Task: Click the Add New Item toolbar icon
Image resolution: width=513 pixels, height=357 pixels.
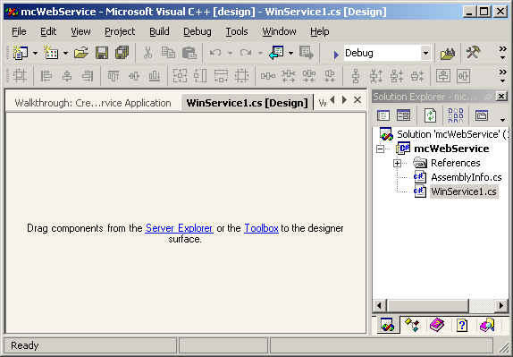Action: pyautogui.click(x=51, y=53)
